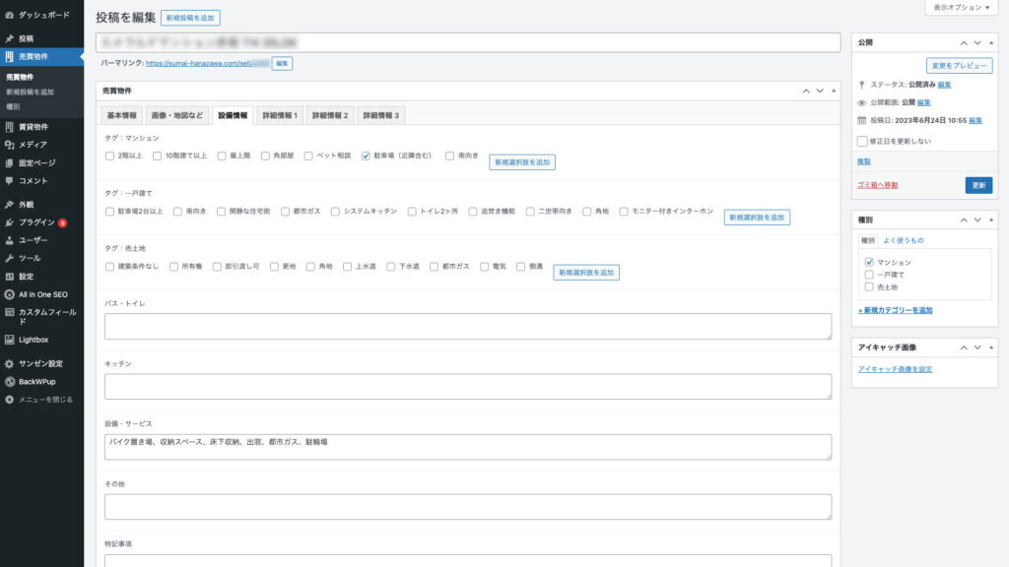Click the 固定ページ pages icon
The height and width of the screenshot is (567, 1009).
point(9,162)
